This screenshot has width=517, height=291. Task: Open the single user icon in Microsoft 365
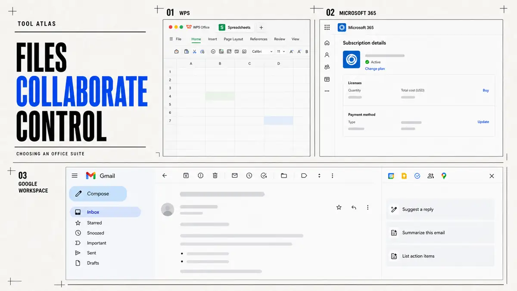(x=327, y=55)
